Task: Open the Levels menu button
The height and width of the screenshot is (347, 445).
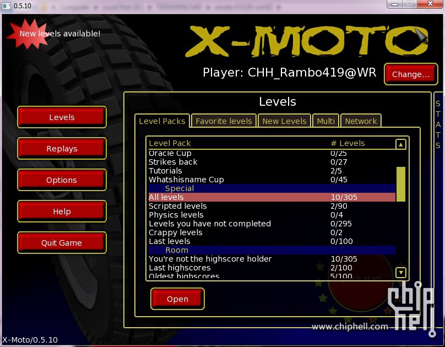Action: click(x=62, y=117)
